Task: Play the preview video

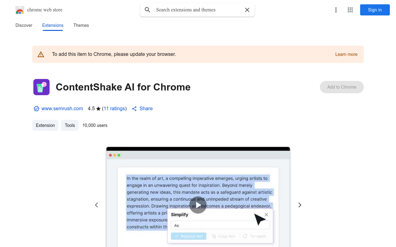Action: [198, 205]
